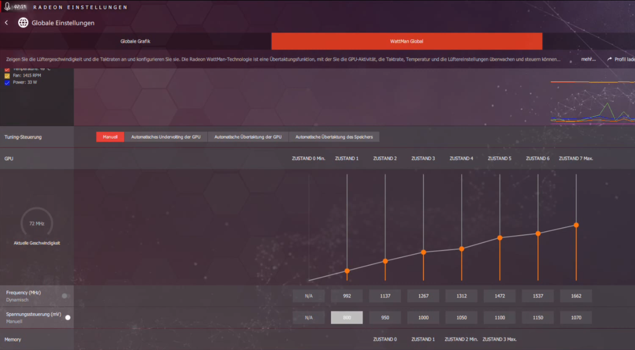The height and width of the screenshot is (350, 635).
Task: Click the N/A voltage field for Zustand 0
Action: (x=309, y=317)
